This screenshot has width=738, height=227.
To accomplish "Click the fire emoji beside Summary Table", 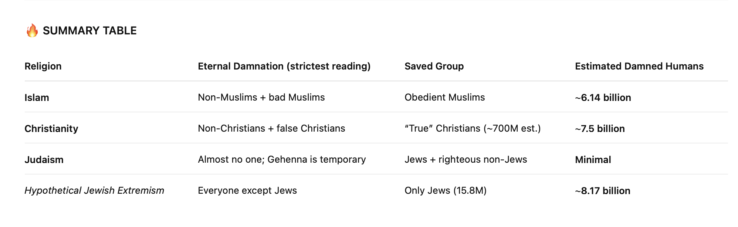I will pyautogui.click(x=32, y=31).
